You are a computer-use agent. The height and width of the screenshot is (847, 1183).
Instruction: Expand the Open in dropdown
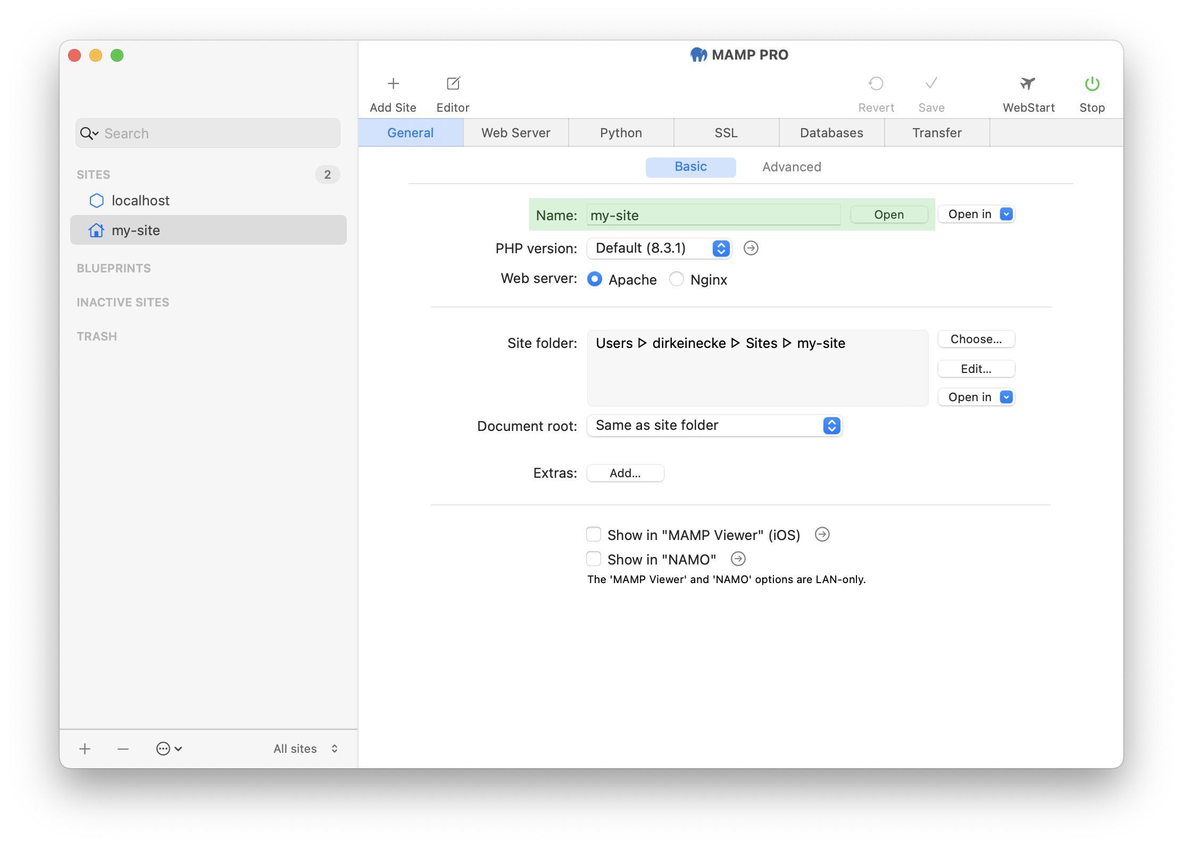[1005, 213]
